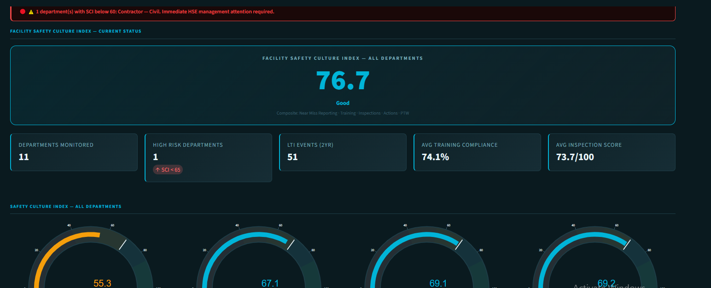The image size is (711, 288).
Task: Click the 69.1 gauge value
Action: (438, 283)
